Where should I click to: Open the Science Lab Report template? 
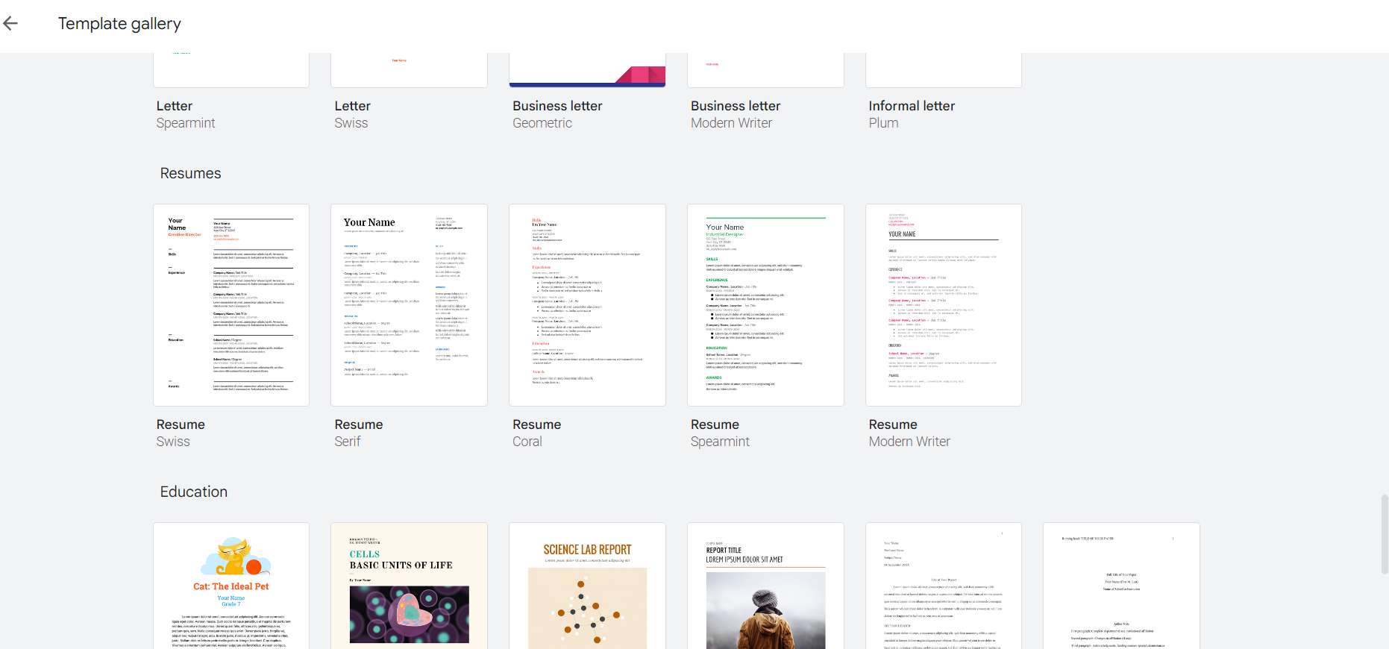[587, 586]
